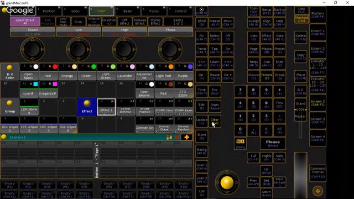Screen dimensions: 354x199
Task: Select STOMP Color effect
Action: [164, 107]
